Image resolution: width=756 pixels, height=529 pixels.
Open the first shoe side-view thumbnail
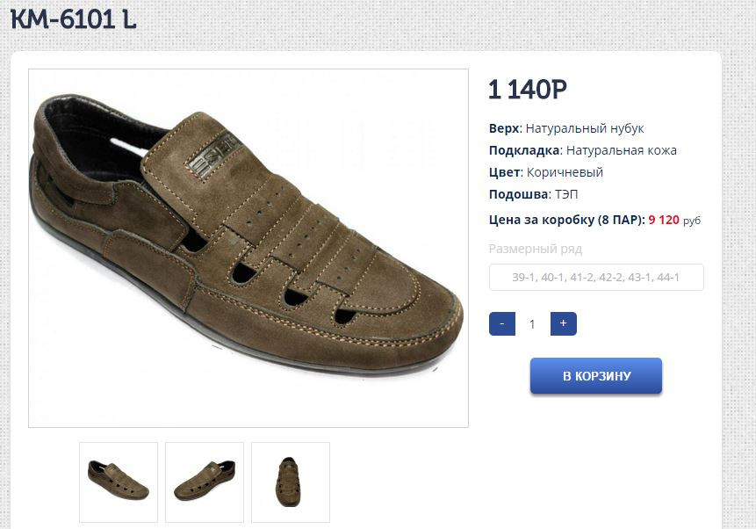coord(119,482)
